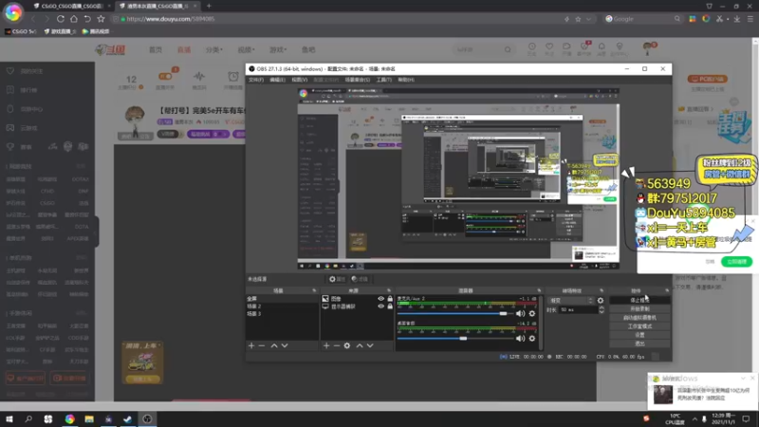Screen dimensions: 759x427
Task: Remove the selected scene with the minus icon in OBS
Action: 262,345
